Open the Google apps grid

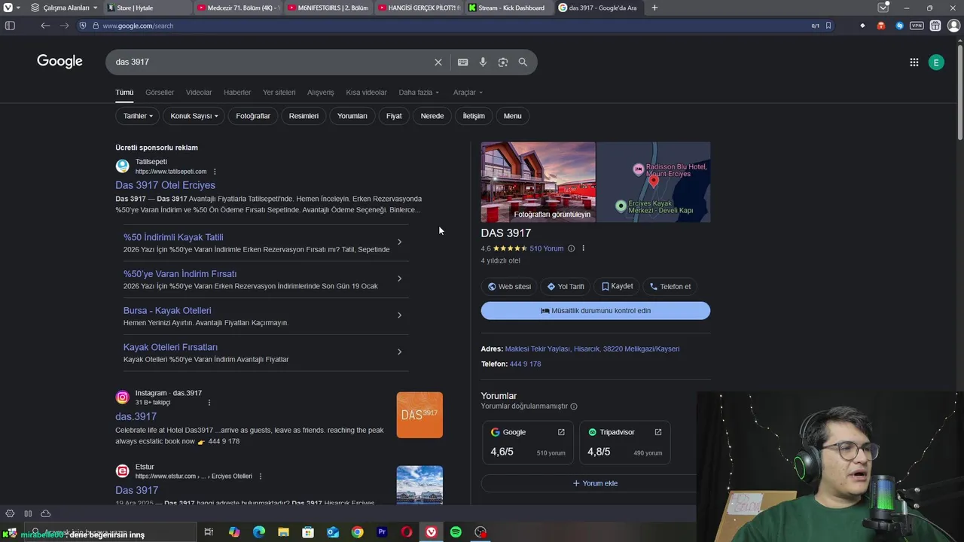(914, 62)
